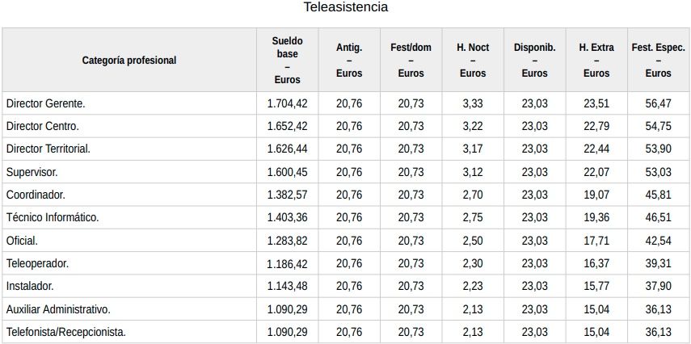Select the Director Centro row label
The width and height of the screenshot is (691, 344).
click(43, 126)
